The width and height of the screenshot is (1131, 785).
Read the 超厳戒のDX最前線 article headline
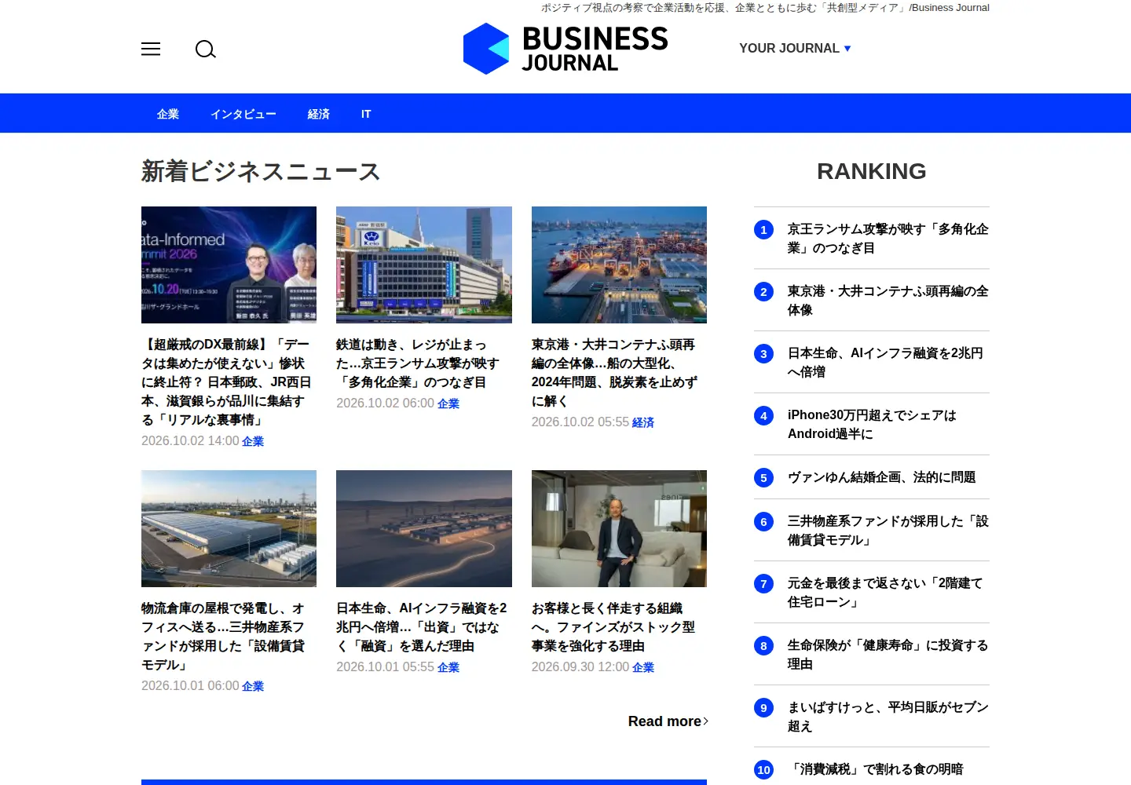(227, 382)
